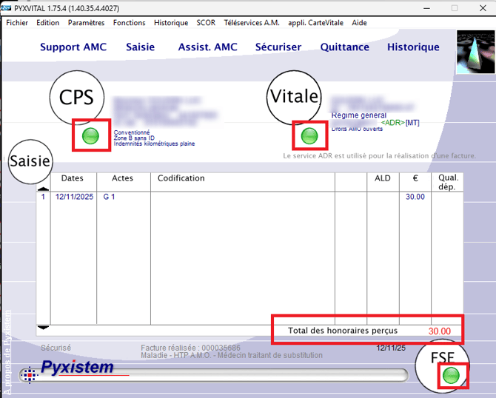This screenshot has height=398, width=496.
Task: Click the pyramid image in the top-right corner
Action: click(475, 52)
